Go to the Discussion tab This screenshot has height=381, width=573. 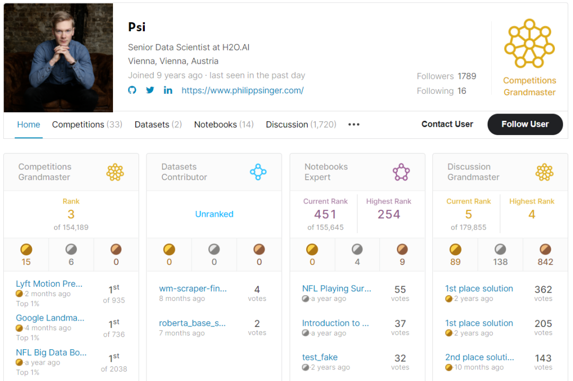point(301,125)
